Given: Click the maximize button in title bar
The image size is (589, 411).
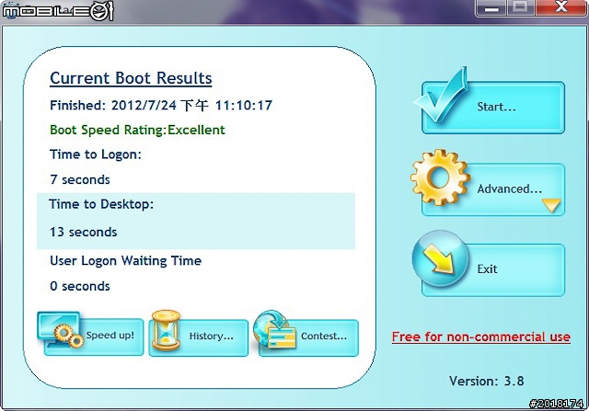Looking at the screenshot, I should coord(521,7).
